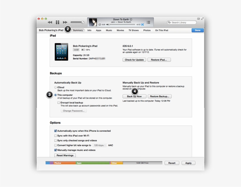Click Check for Update
Image resolution: width=241 pixels, height=187 pixels.
point(134,60)
